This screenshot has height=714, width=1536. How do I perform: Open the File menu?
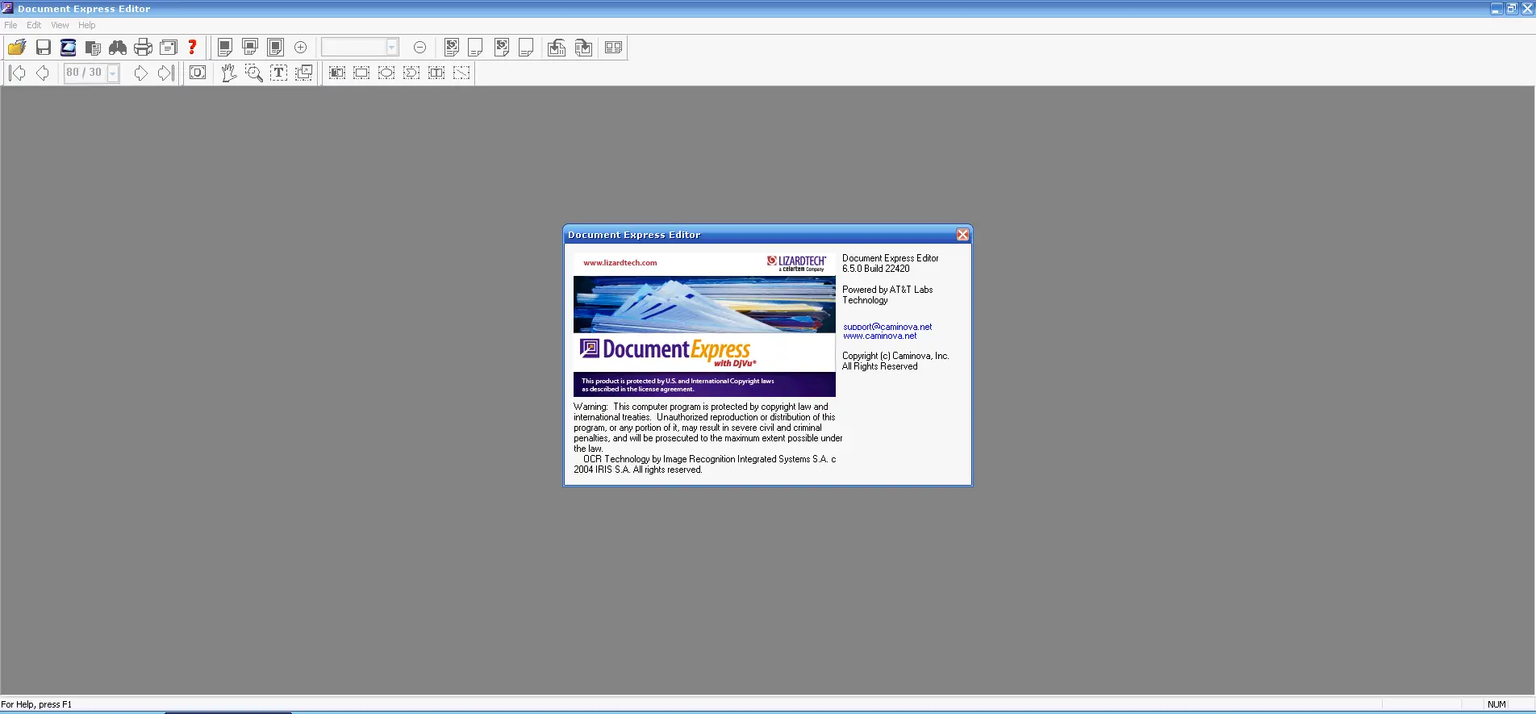[x=10, y=25]
